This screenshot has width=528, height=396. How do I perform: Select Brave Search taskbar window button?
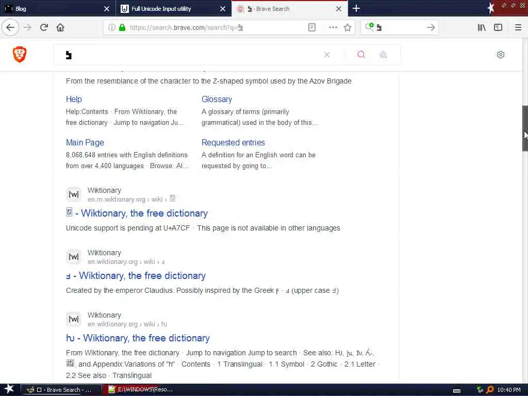(x=61, y=390)
